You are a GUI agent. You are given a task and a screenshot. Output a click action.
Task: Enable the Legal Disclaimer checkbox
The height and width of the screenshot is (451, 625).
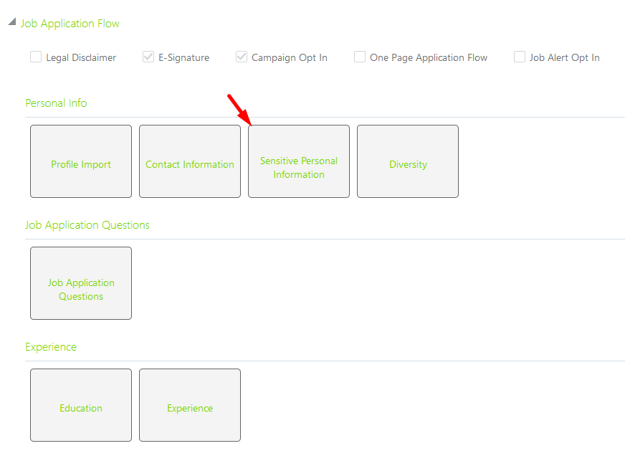[x=36, y=57]
